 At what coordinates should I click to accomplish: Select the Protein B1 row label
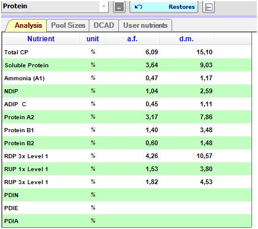(19, 130)
